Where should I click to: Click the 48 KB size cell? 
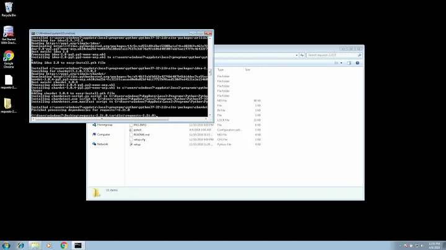tap(257, 101)
